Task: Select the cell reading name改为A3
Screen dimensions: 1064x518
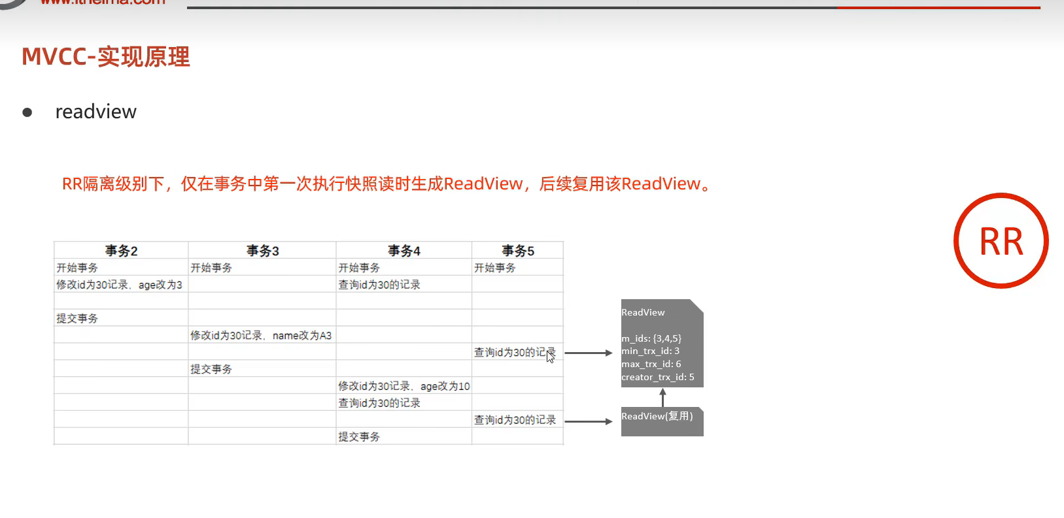Action: tap(261, 335)
